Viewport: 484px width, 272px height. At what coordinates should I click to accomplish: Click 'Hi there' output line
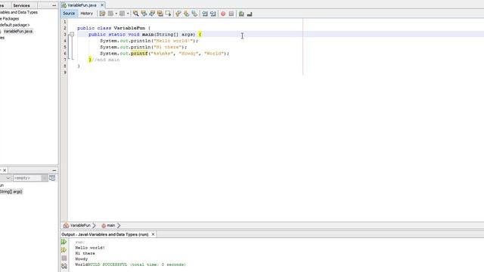[x=85, y=253]
